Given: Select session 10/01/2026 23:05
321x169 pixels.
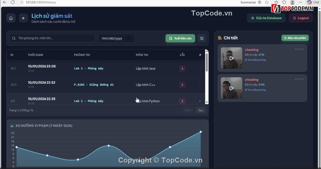Looking at the screenshot, I should [42, 66].
